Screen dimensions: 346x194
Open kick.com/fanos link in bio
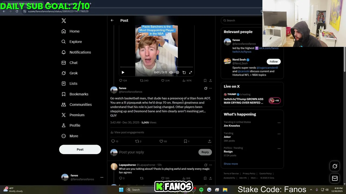[x=269, y=48]
